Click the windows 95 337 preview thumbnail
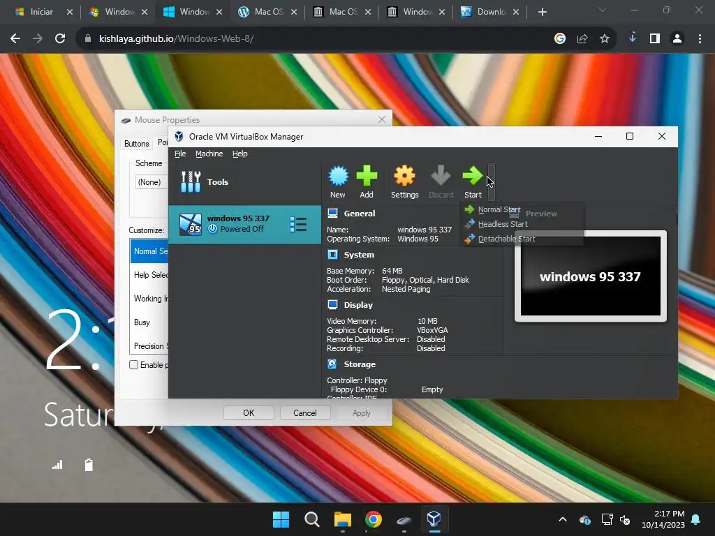715x536 pixels. pyautogui.click(x=591, y=276)
